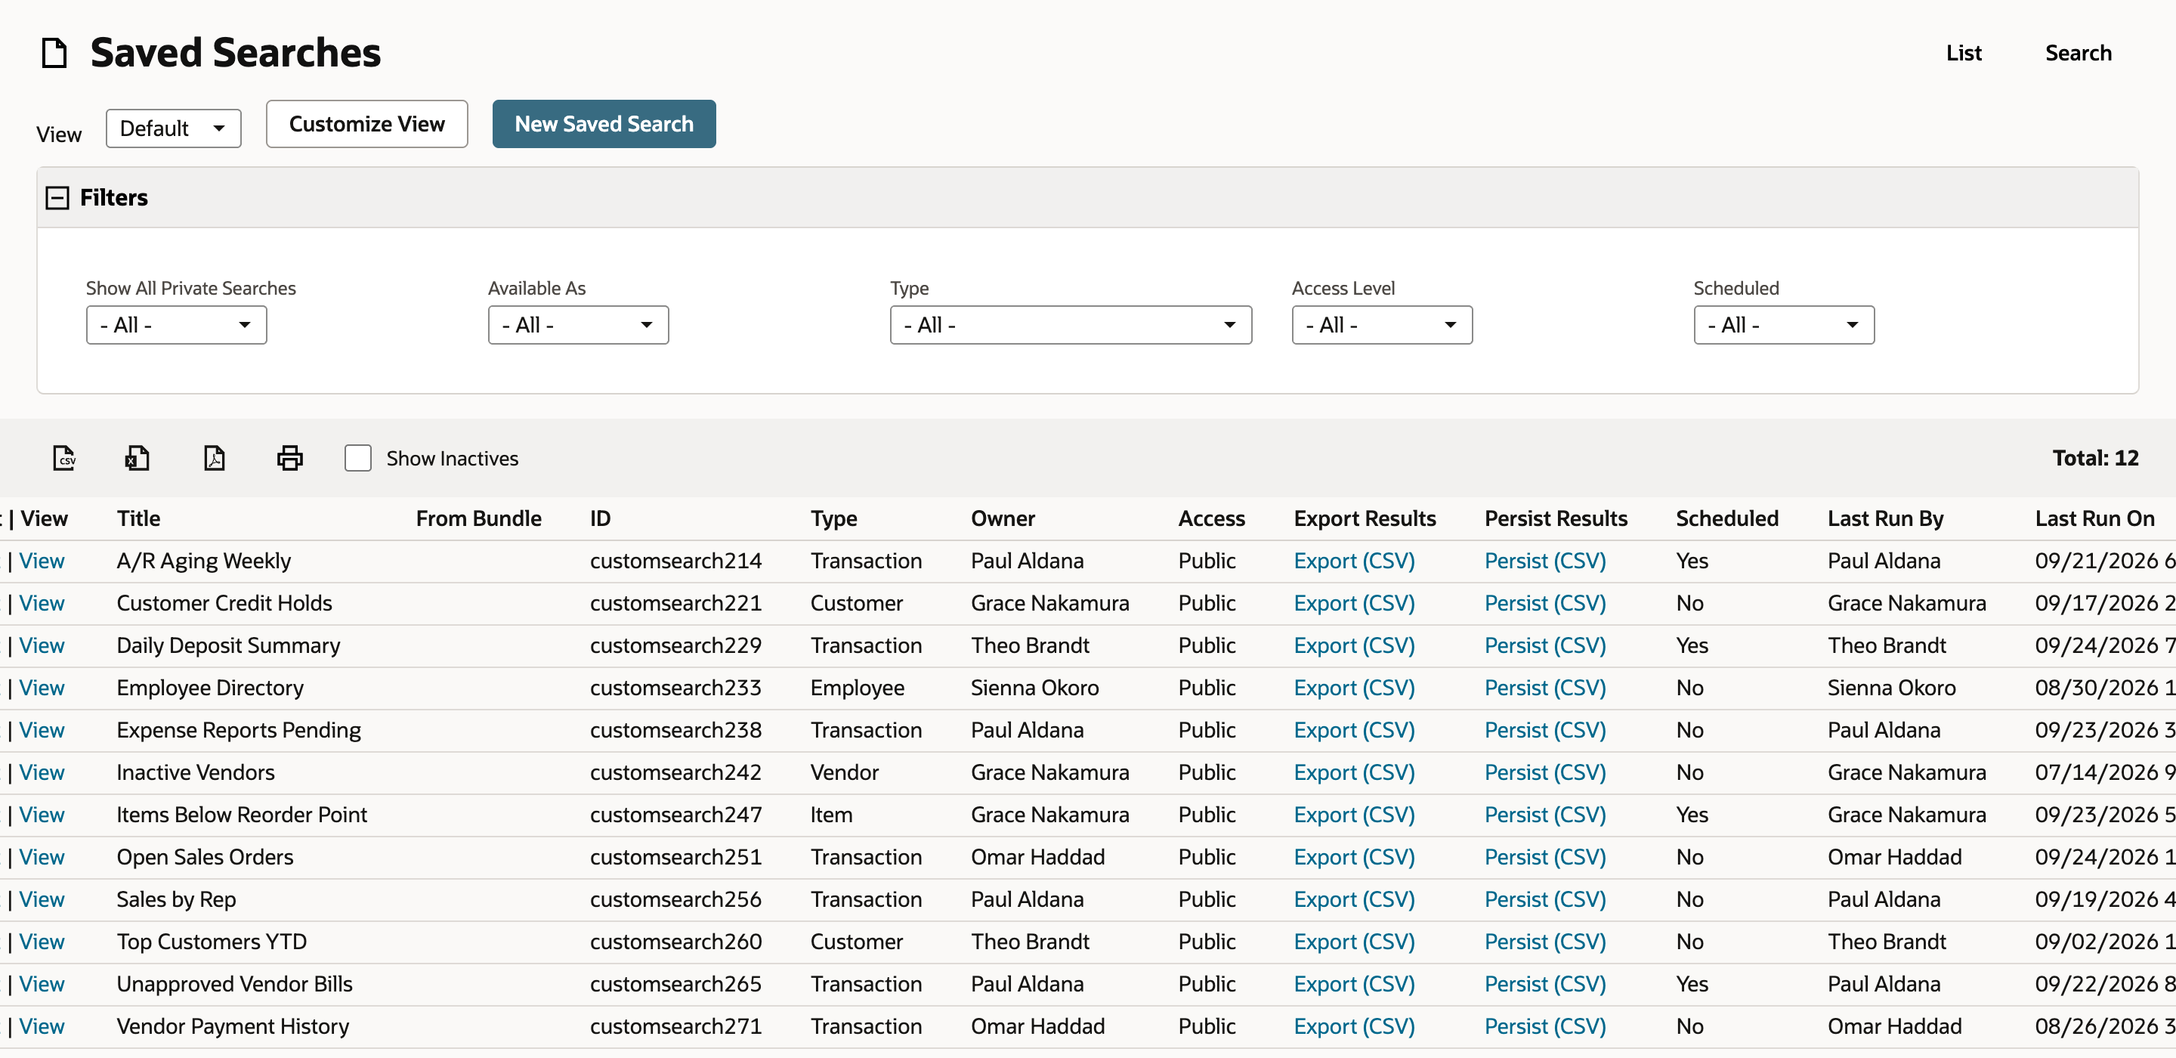Click the Saved Searches page icon
2176x1058 pixels.
55,52
